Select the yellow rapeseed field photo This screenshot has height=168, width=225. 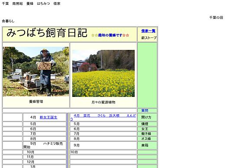pyautogui.click(x=103, y=73)
